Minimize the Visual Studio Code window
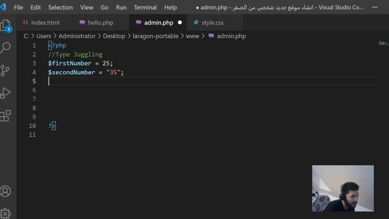This screenshot has height=219, width=389. click(375, 7)
